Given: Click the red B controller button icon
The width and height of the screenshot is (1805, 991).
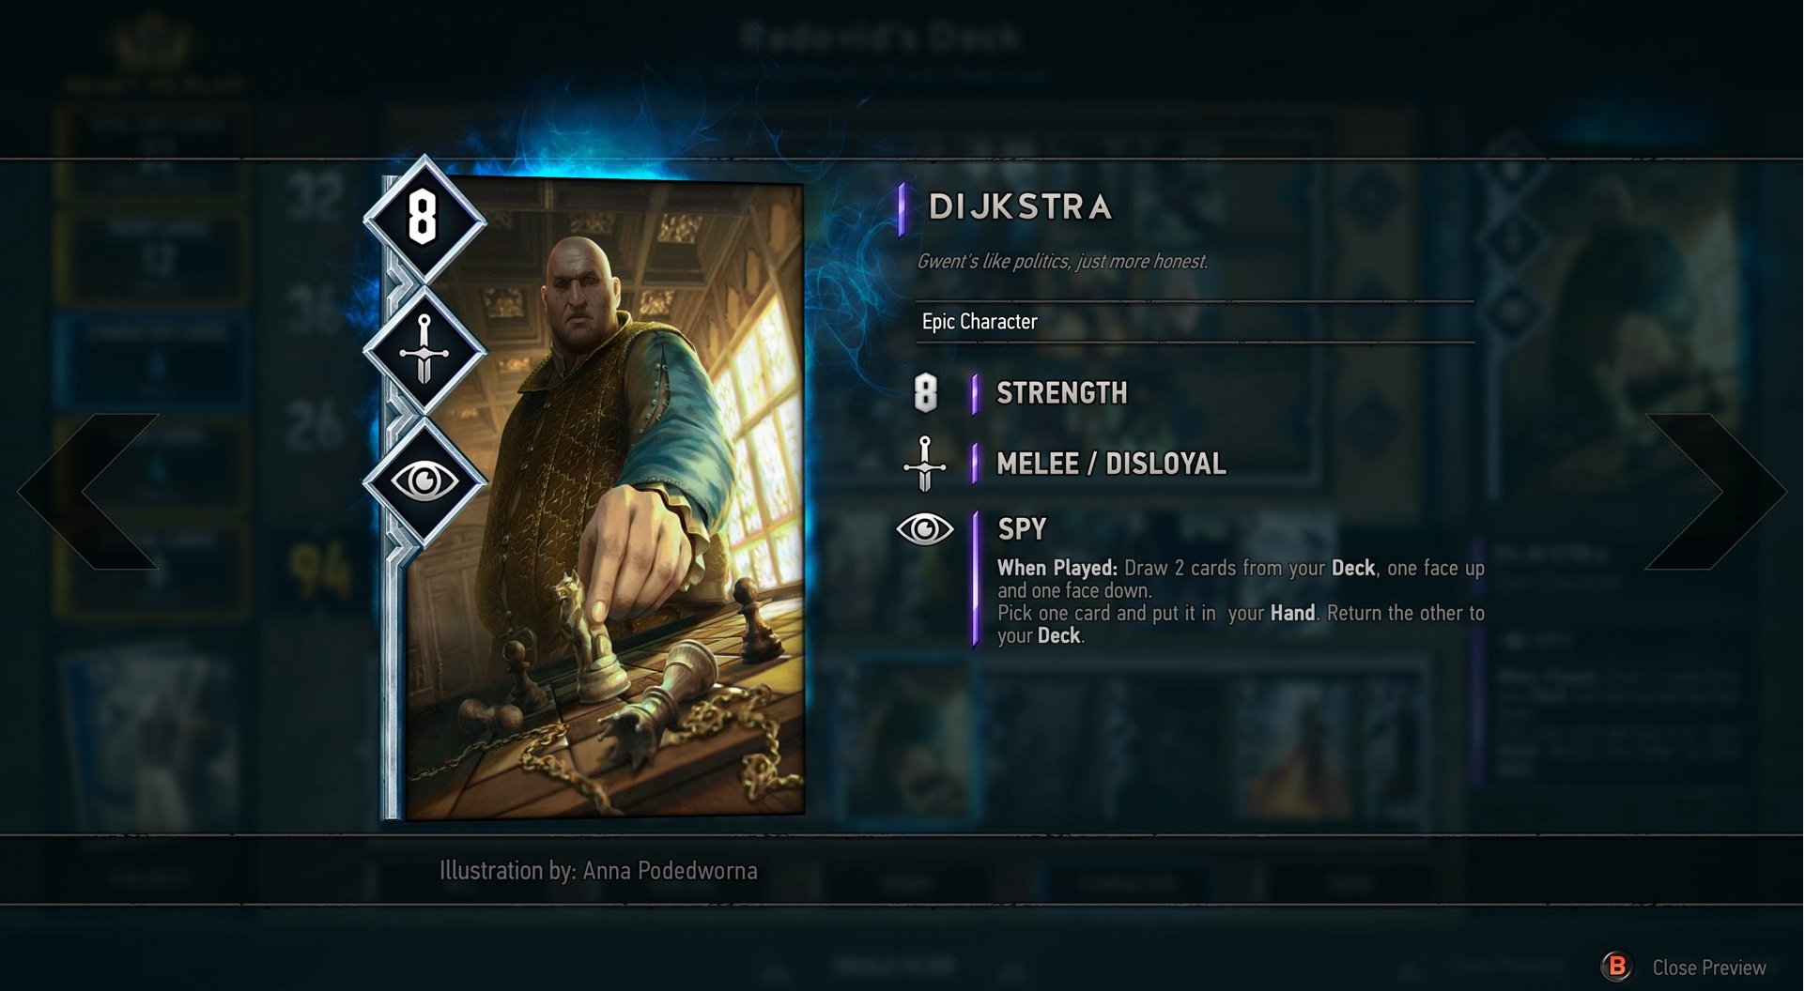Looking at the screenshot, I should tap(1617, 966).
